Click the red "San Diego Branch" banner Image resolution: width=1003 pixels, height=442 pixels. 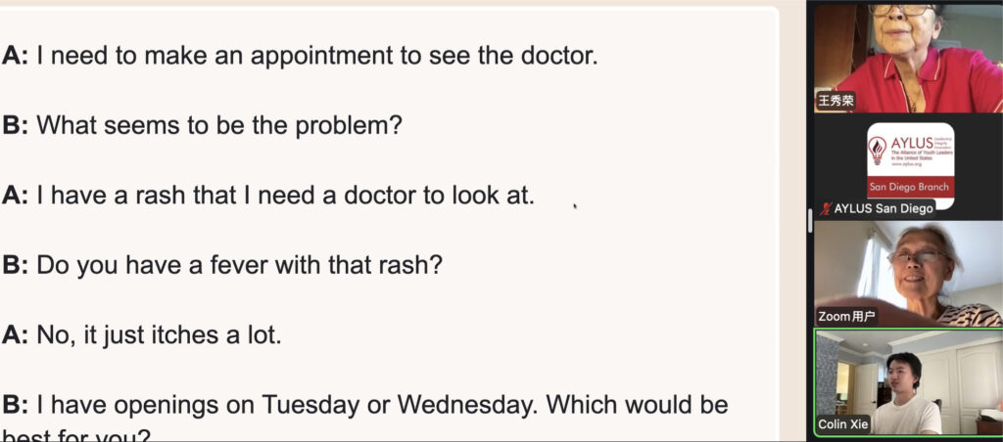click(x=910, y=186)
